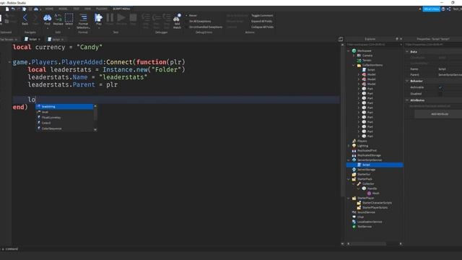The width and height of the screenshot is (462, 260).
Task: Click autocomplete list scroll-down arrow
Action: click(x=95, y=129)
